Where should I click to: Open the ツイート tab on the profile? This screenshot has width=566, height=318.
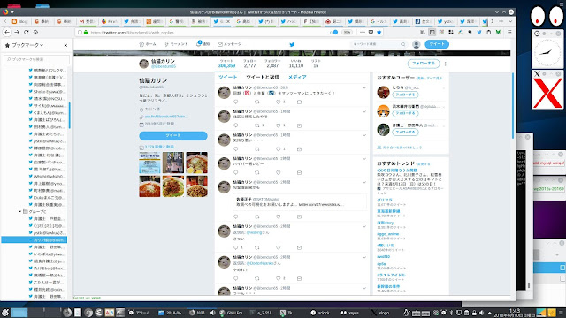click(228, 77)
